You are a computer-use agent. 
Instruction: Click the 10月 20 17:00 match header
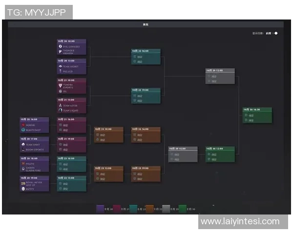tap(35, 139)
